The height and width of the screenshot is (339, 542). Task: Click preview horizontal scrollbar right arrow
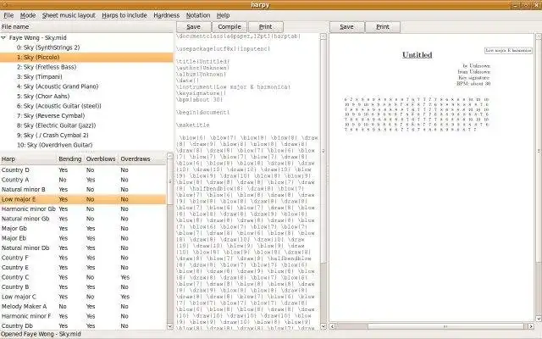[531, 325]
